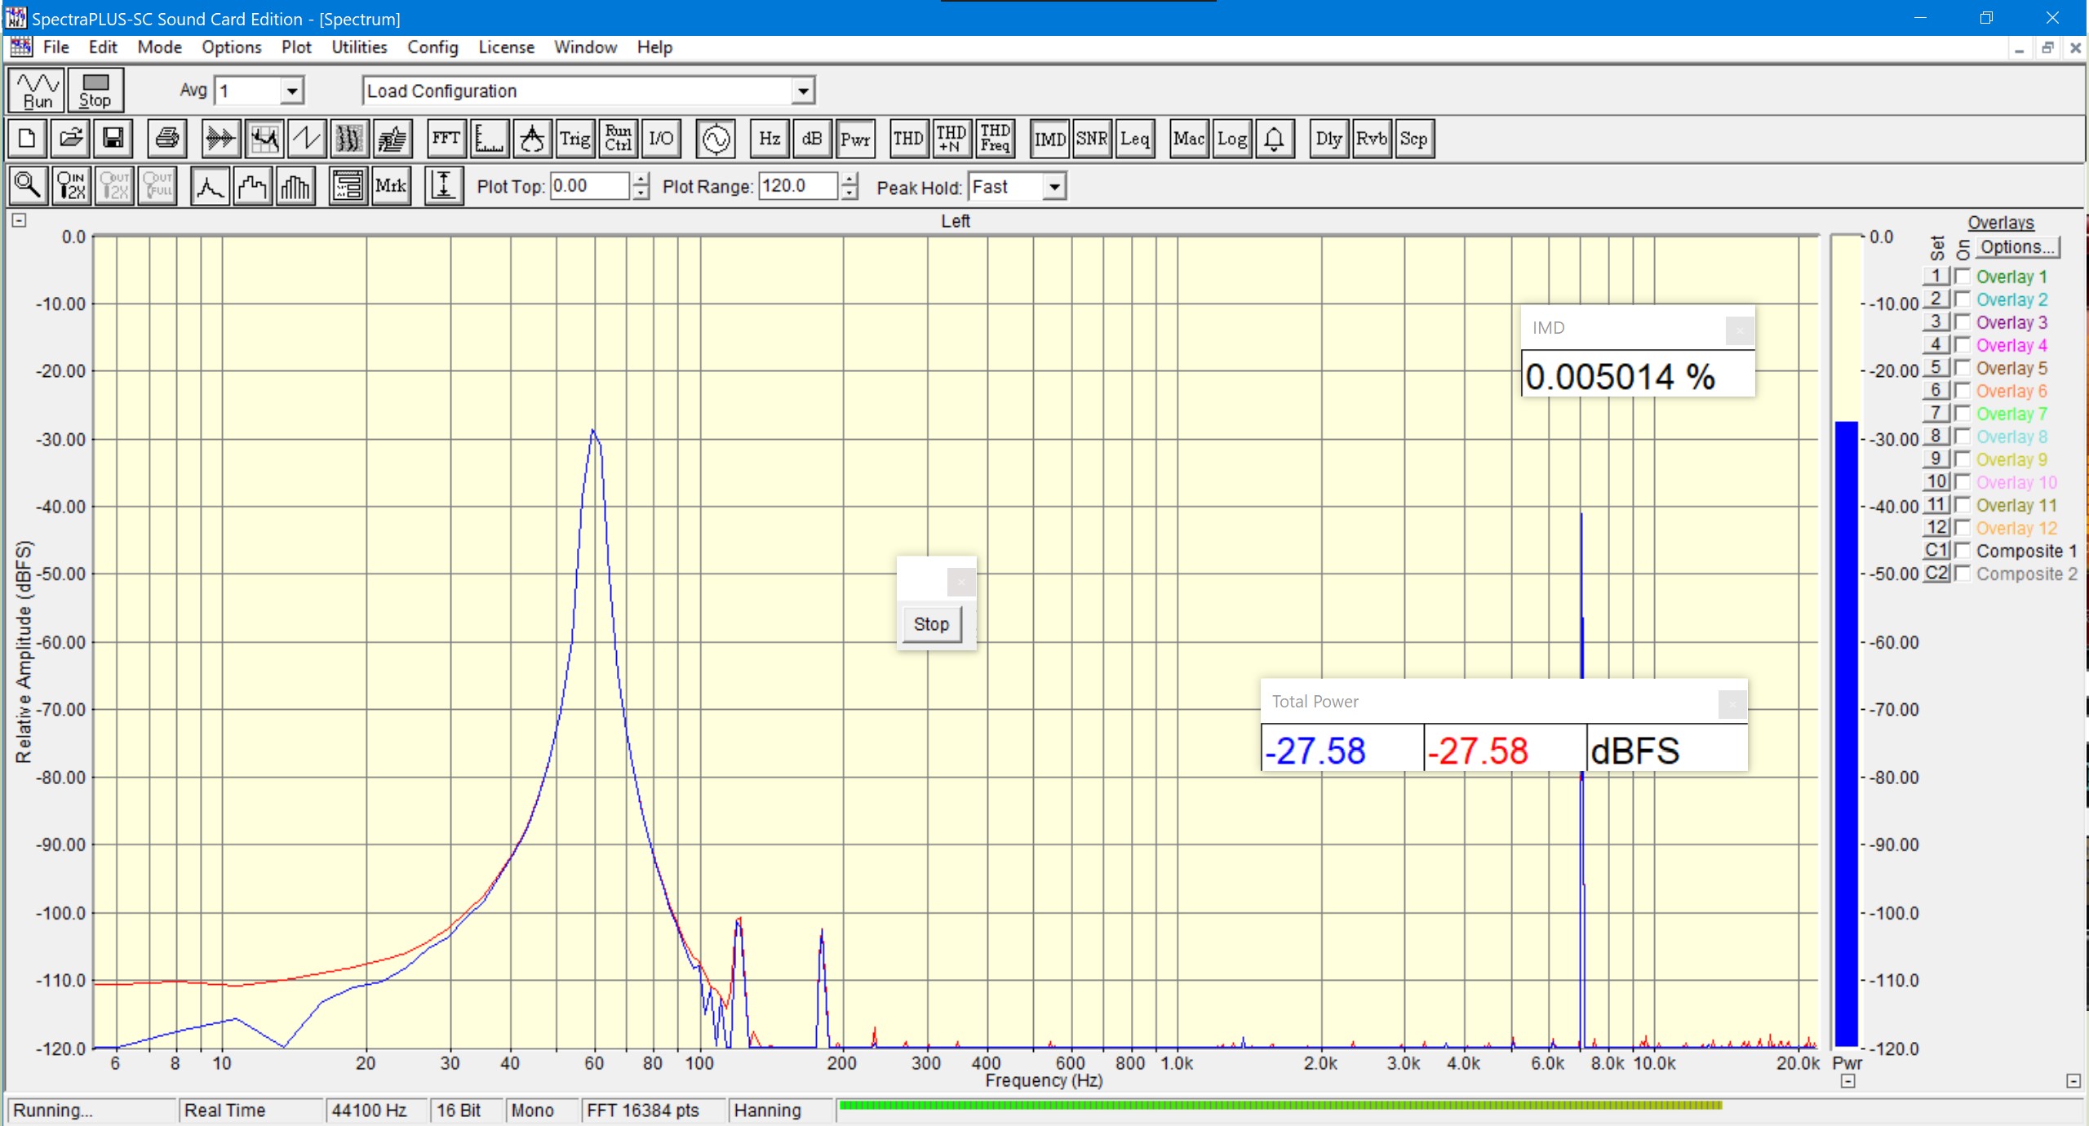Open the Trig trigger settings
Viewport: 2089px width, 1126px height.
click(x=574, y=139)
